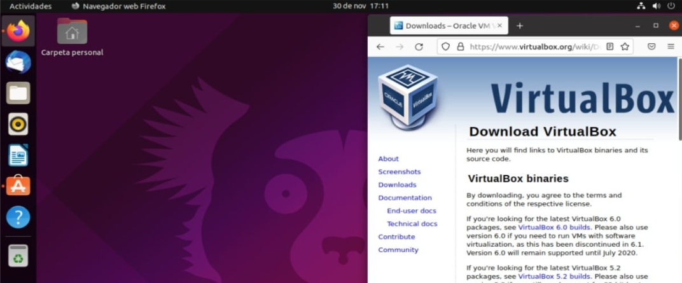Click the Firefox forward arrow

pos(400,46)
